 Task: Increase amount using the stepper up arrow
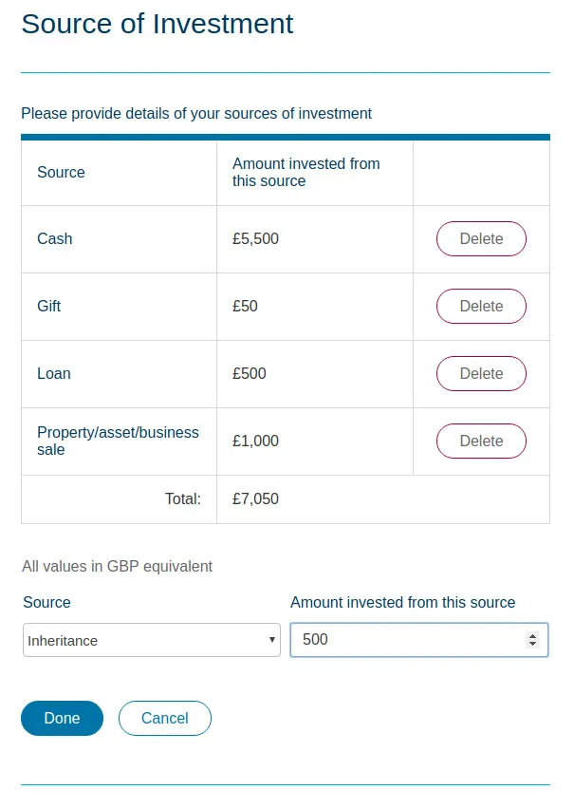[533, 636]
